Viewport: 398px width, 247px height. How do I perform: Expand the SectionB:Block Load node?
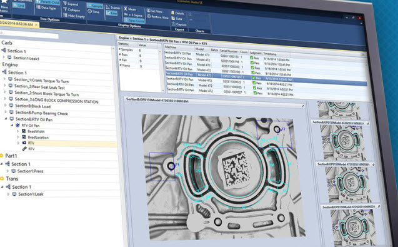pos(6,105)
